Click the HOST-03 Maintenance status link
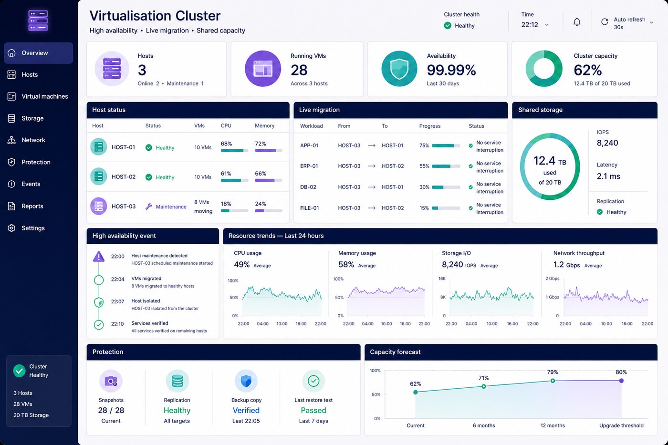 pyautogui.click(x=171, y=207)
